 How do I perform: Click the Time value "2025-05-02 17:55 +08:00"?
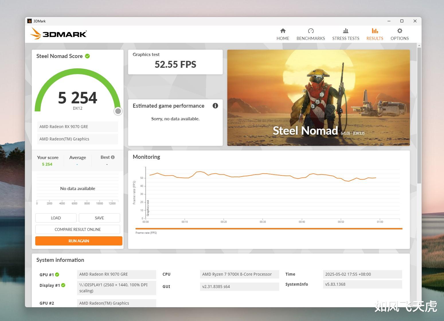363,274
